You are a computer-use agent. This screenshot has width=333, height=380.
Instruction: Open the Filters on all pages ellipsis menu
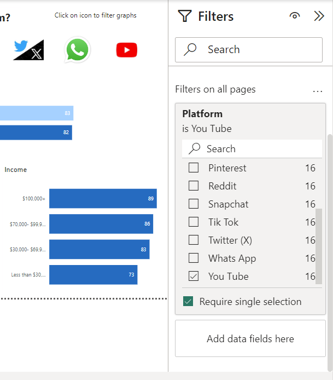[318, 91]
